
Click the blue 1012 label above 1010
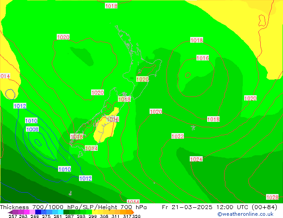click(x=20, y=106)
